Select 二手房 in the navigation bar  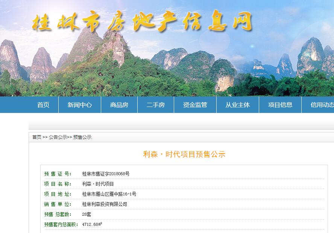156,105
